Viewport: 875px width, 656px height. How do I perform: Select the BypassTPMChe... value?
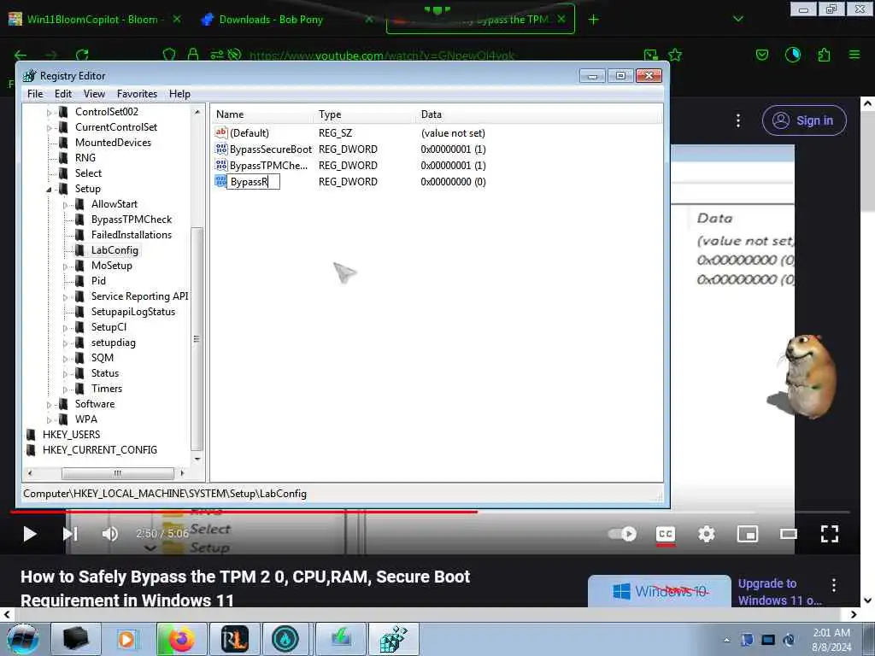pos(268,165)
